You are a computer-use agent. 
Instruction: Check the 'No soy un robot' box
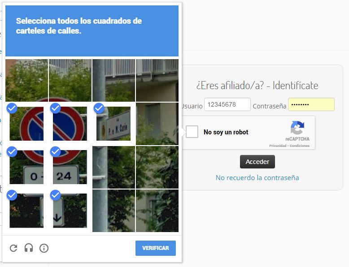[192, 132]
